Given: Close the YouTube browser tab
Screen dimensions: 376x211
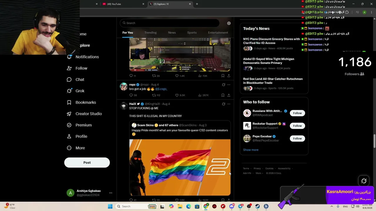Looking at the screenshot, I should [x=143, y=4].
